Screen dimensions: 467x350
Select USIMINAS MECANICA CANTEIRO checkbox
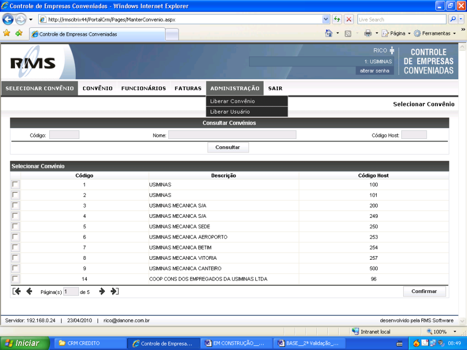pyautogui.click(x=16, y=269)
